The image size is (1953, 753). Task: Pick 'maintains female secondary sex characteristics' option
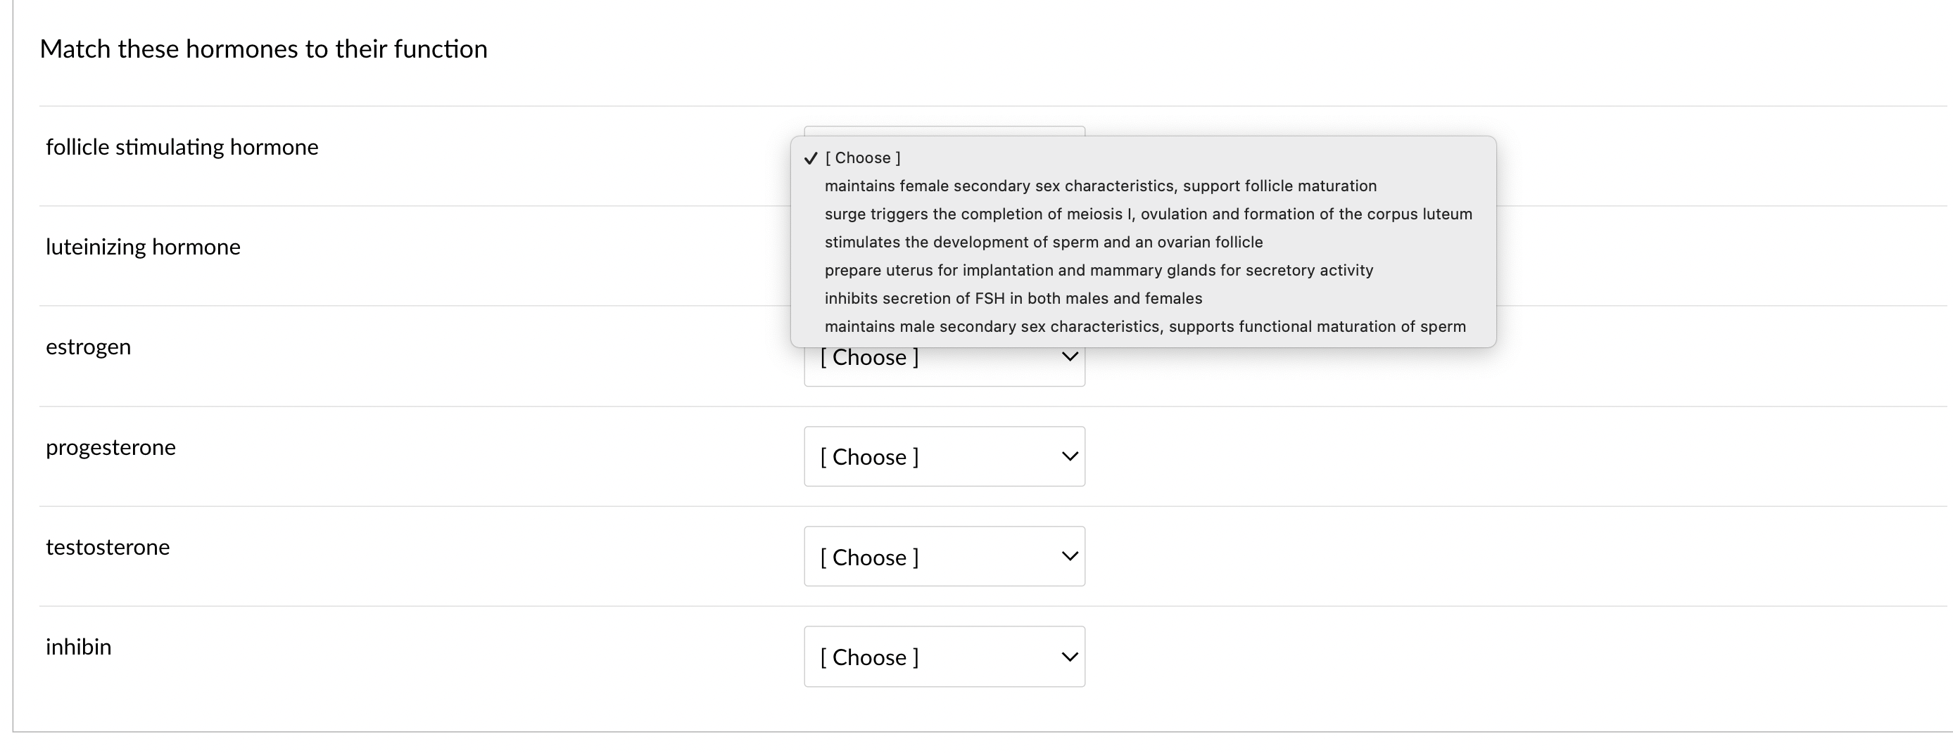pos(1100,186)
